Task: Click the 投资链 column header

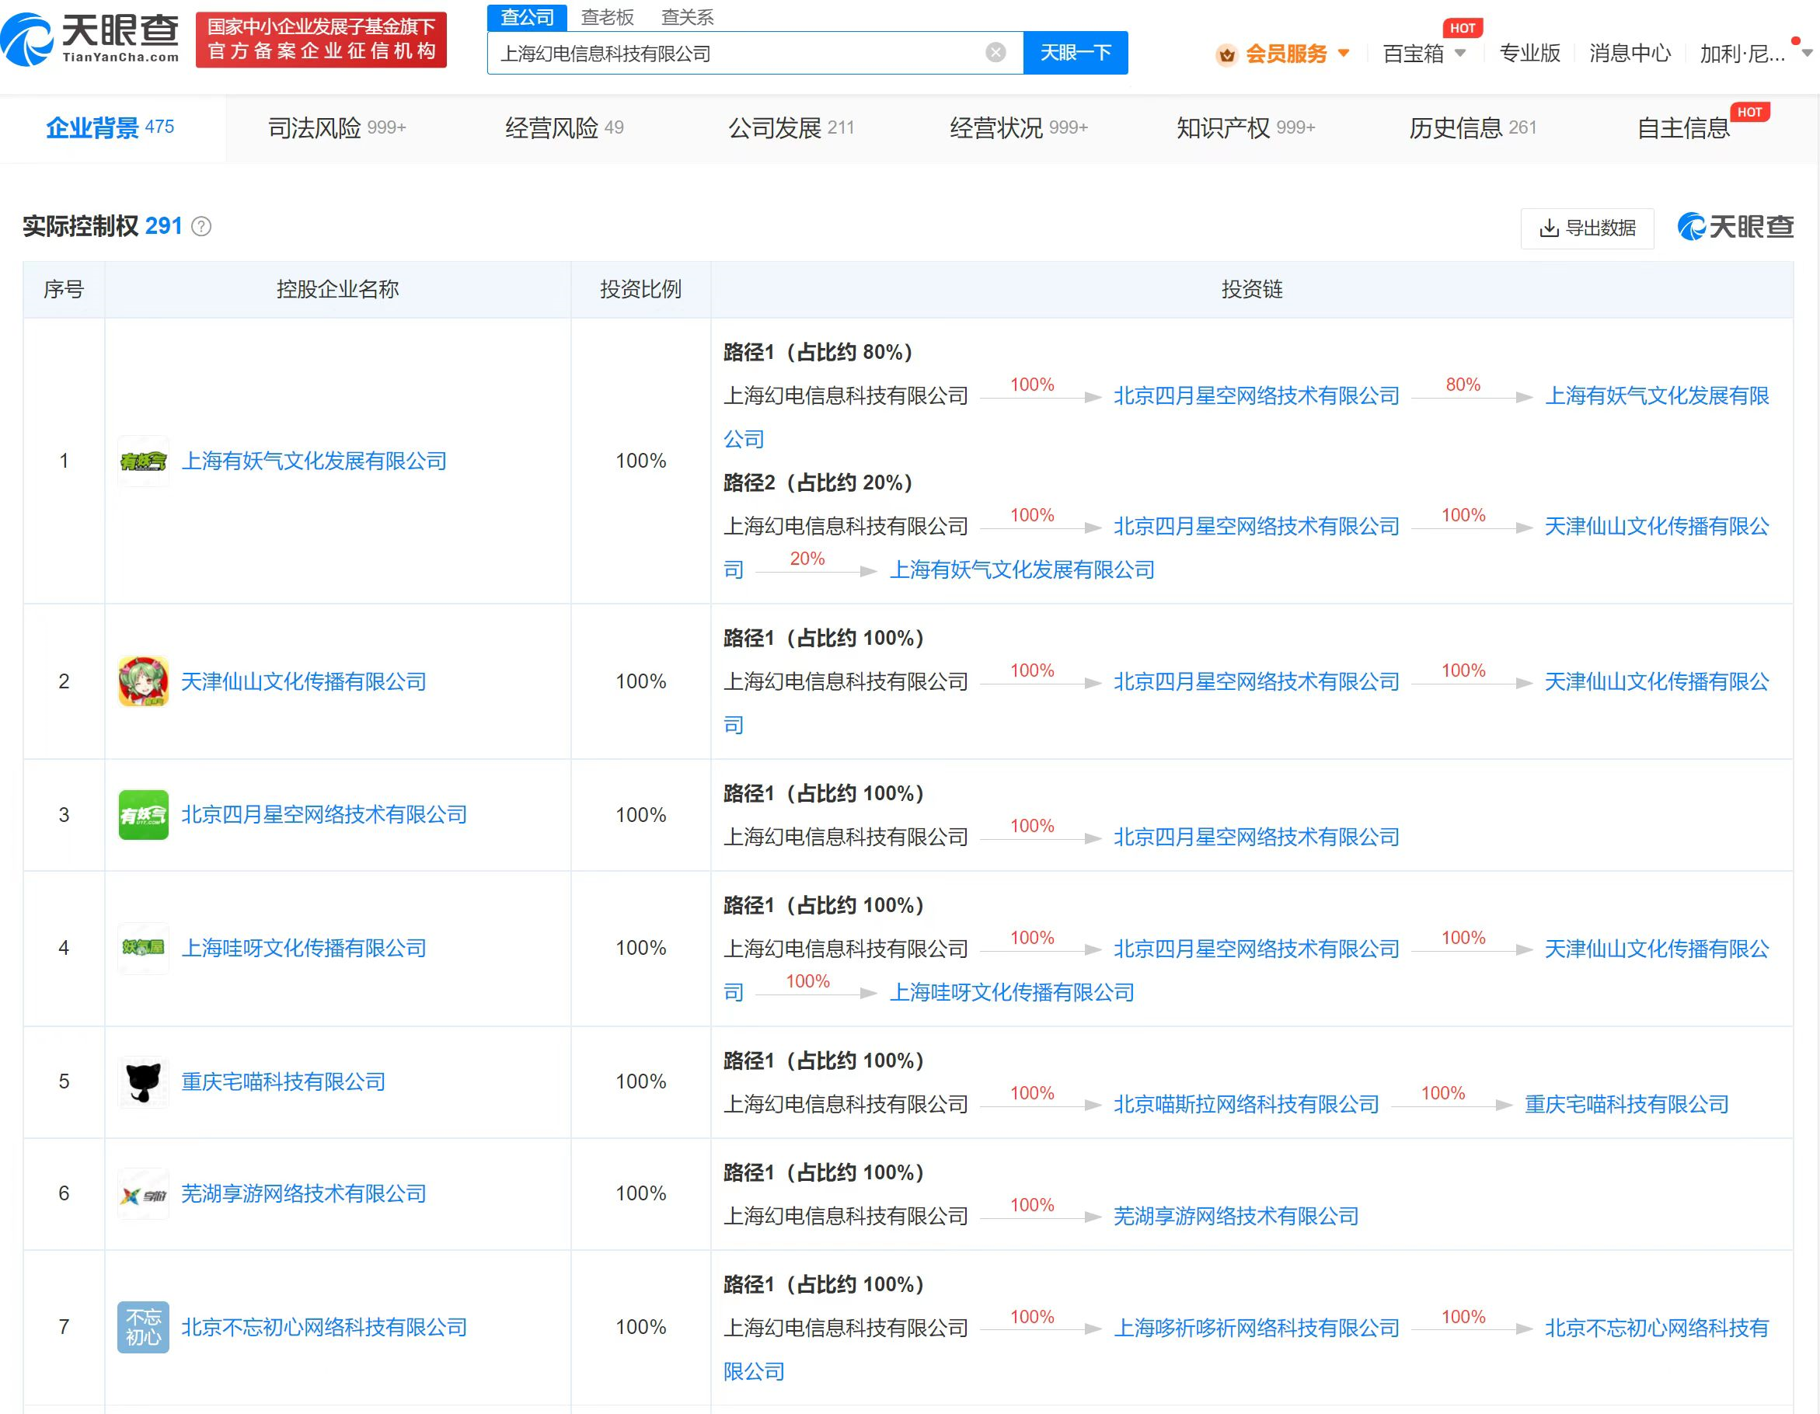Action: click(1252, 289)
